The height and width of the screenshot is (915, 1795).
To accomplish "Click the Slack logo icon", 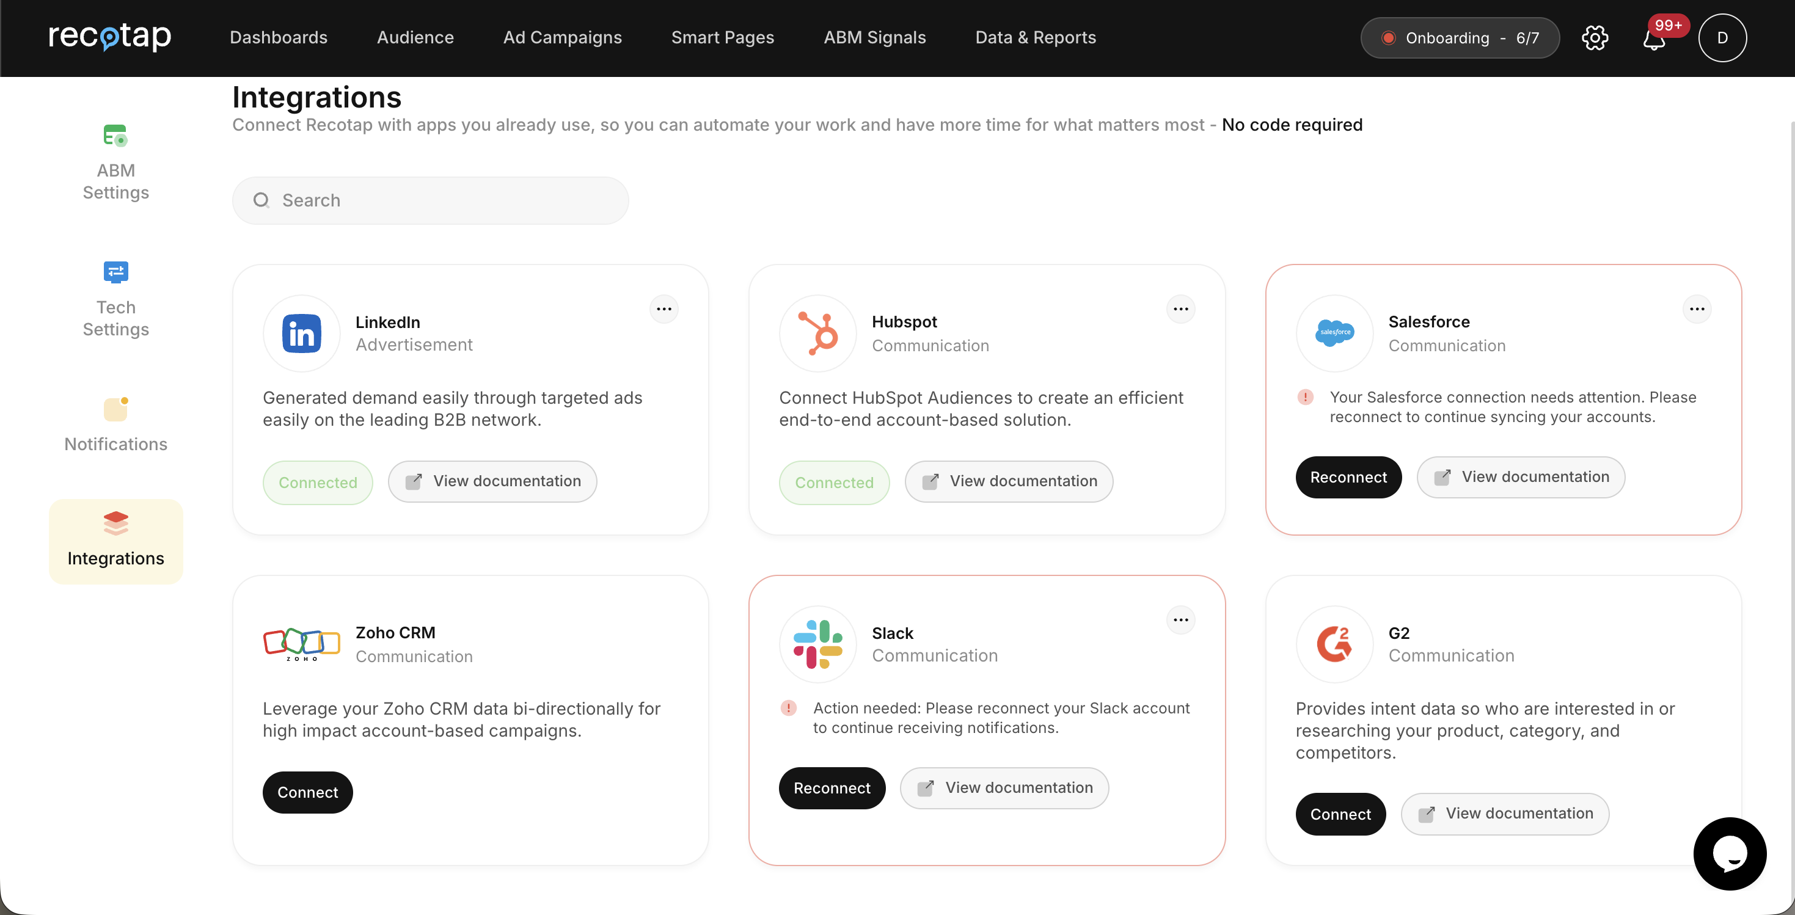I will click(818, 644).
